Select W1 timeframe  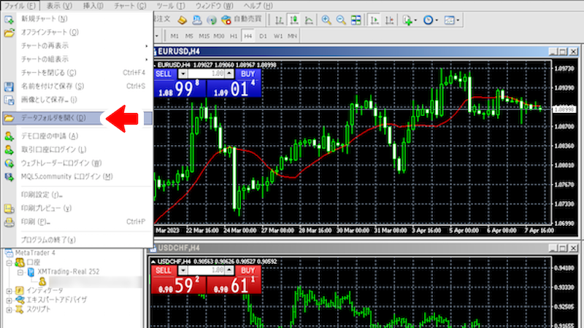278,36
